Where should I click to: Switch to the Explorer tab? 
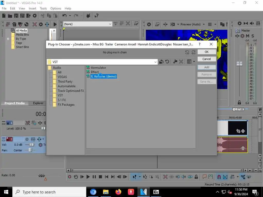[x=38, y=103]
